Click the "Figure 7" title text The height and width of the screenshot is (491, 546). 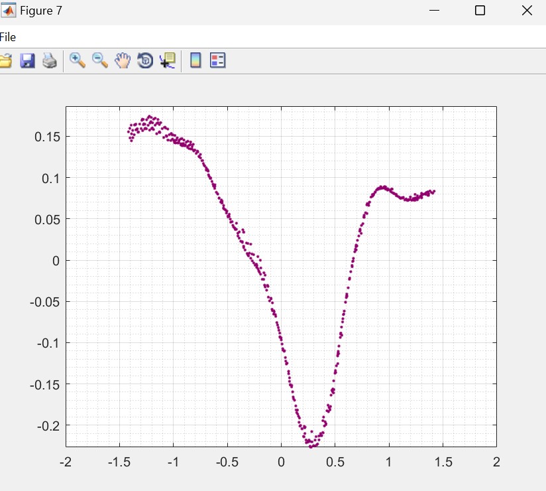[x=41, y=11]
